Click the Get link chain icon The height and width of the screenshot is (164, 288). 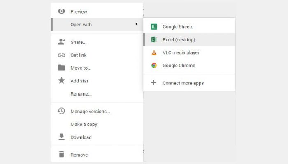62,55
